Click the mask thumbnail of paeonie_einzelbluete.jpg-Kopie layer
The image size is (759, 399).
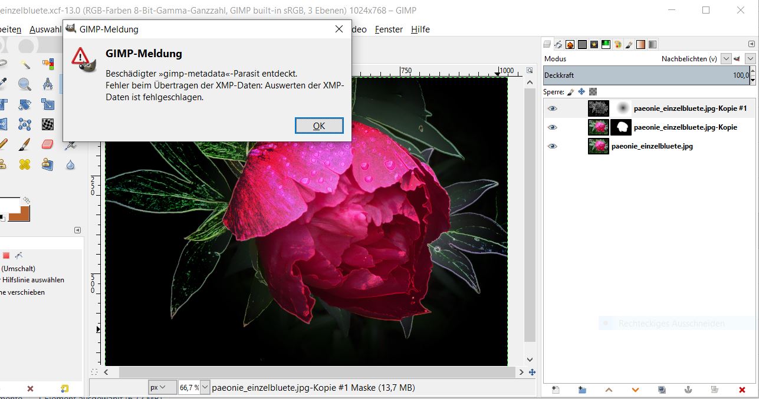(x=620, y=127)
